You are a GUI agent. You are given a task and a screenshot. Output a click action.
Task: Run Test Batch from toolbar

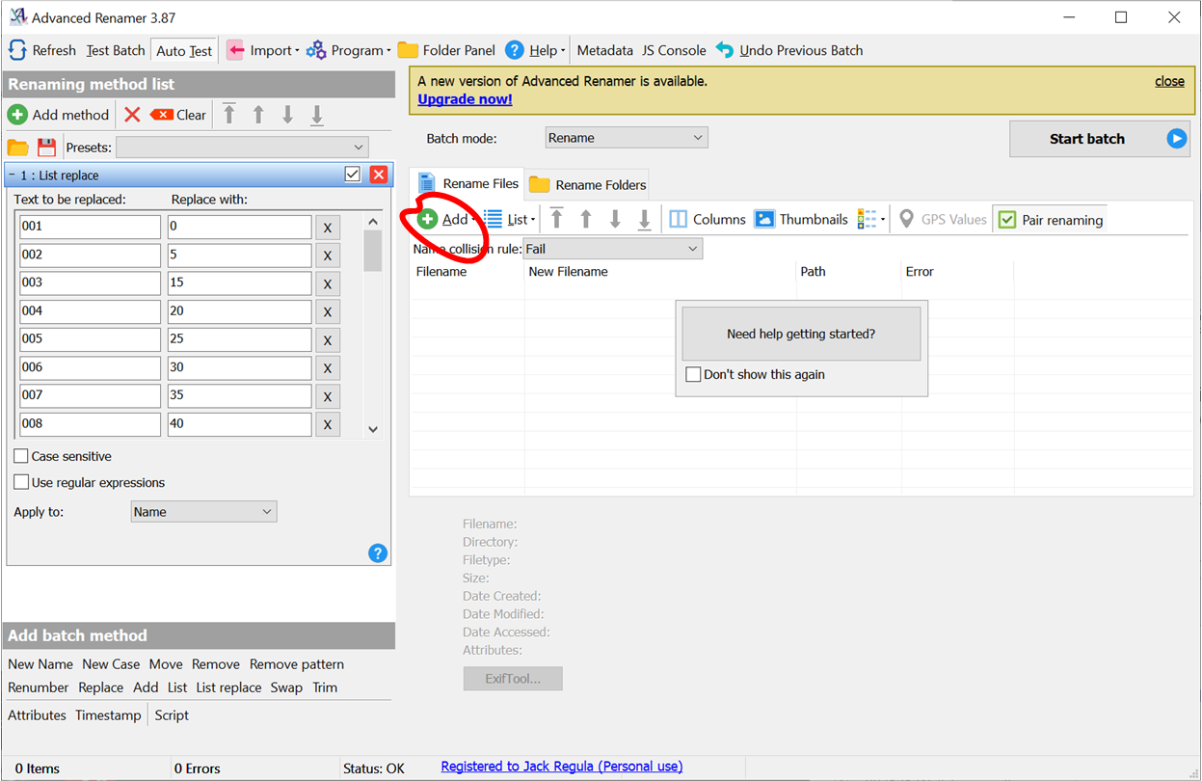coord(116,50)
